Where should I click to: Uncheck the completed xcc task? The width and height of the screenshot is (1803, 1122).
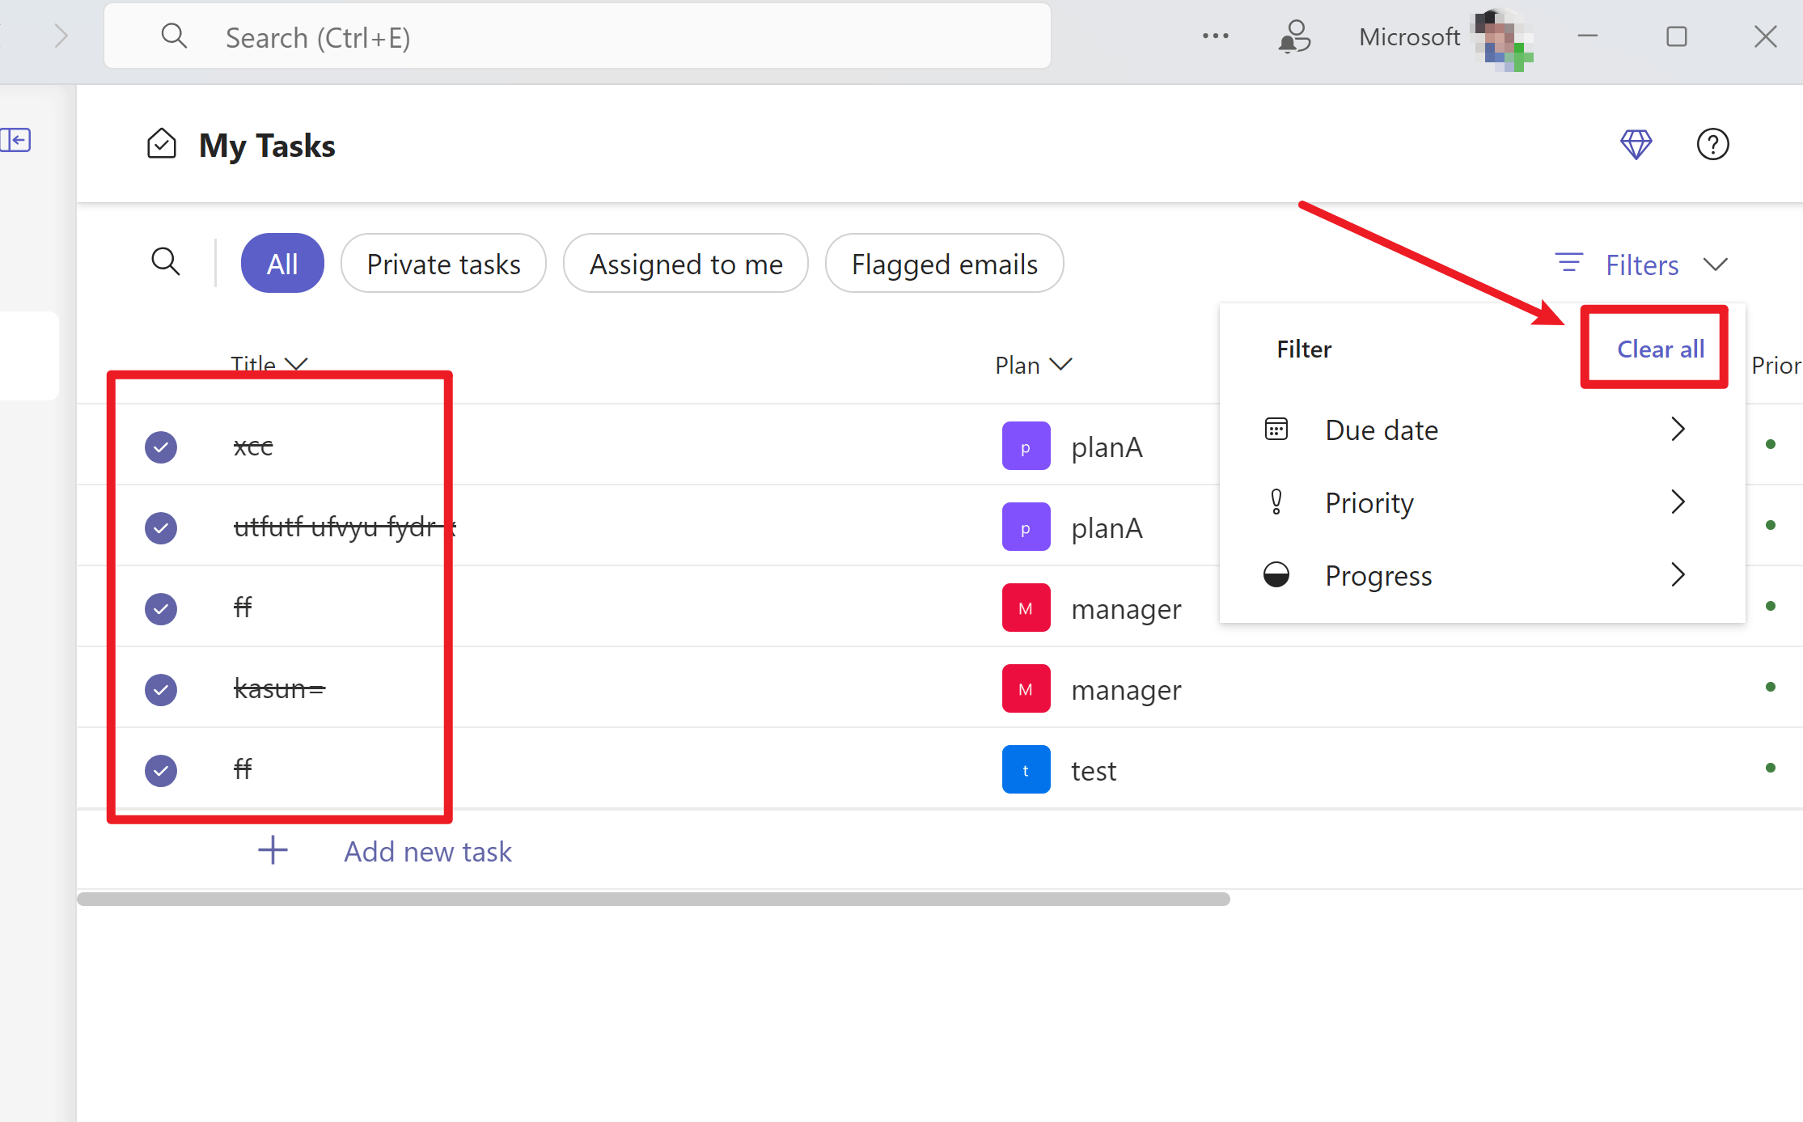click(x=161, y=447)
